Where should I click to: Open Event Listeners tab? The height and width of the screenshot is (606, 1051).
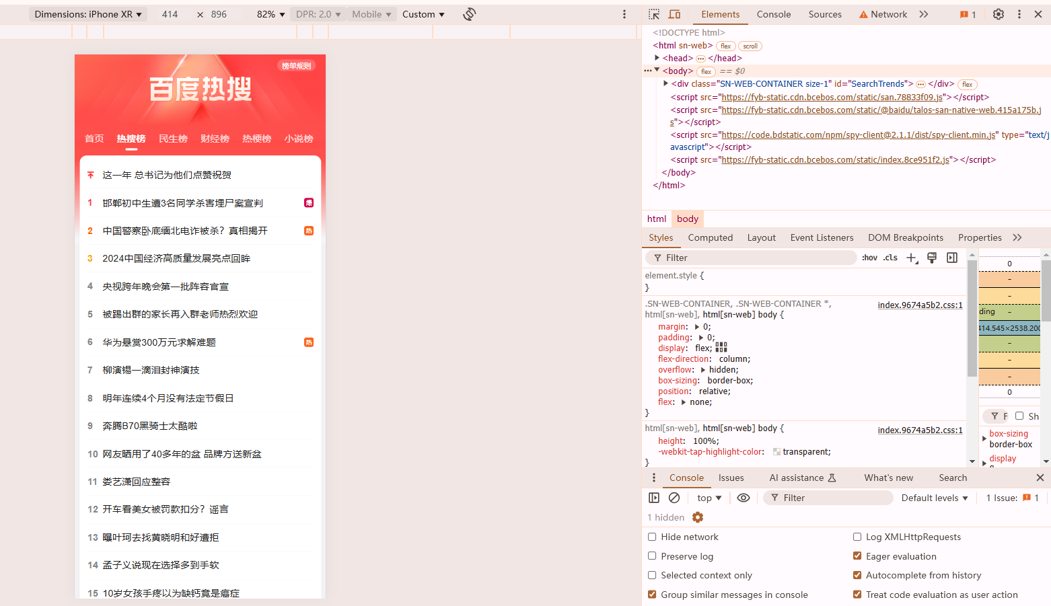tap(822, 237)
